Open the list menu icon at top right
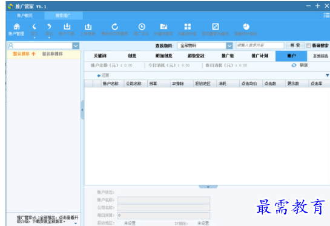This screenshot has height=226, width=330. (x=326, y=15)
